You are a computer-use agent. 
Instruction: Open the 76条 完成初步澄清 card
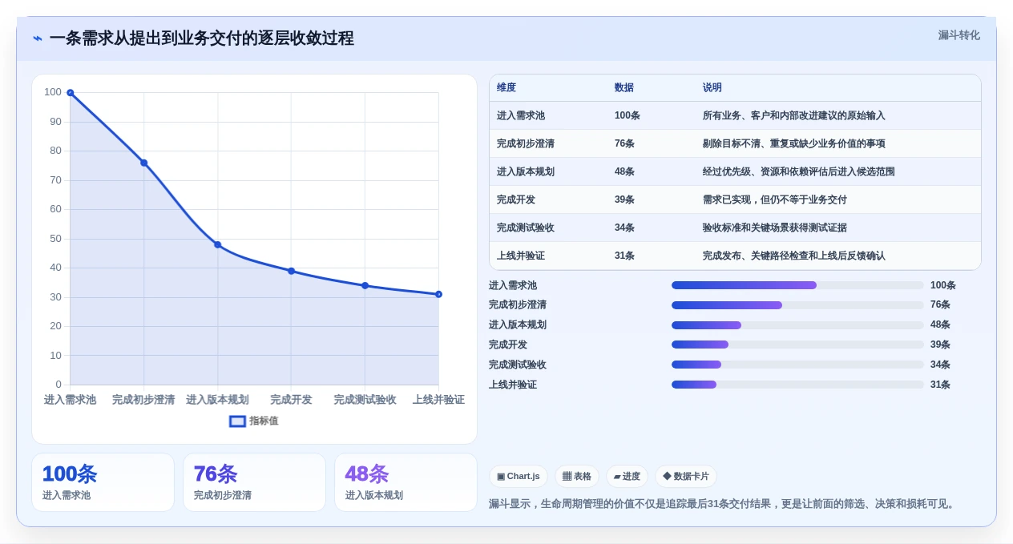(254, 482)
